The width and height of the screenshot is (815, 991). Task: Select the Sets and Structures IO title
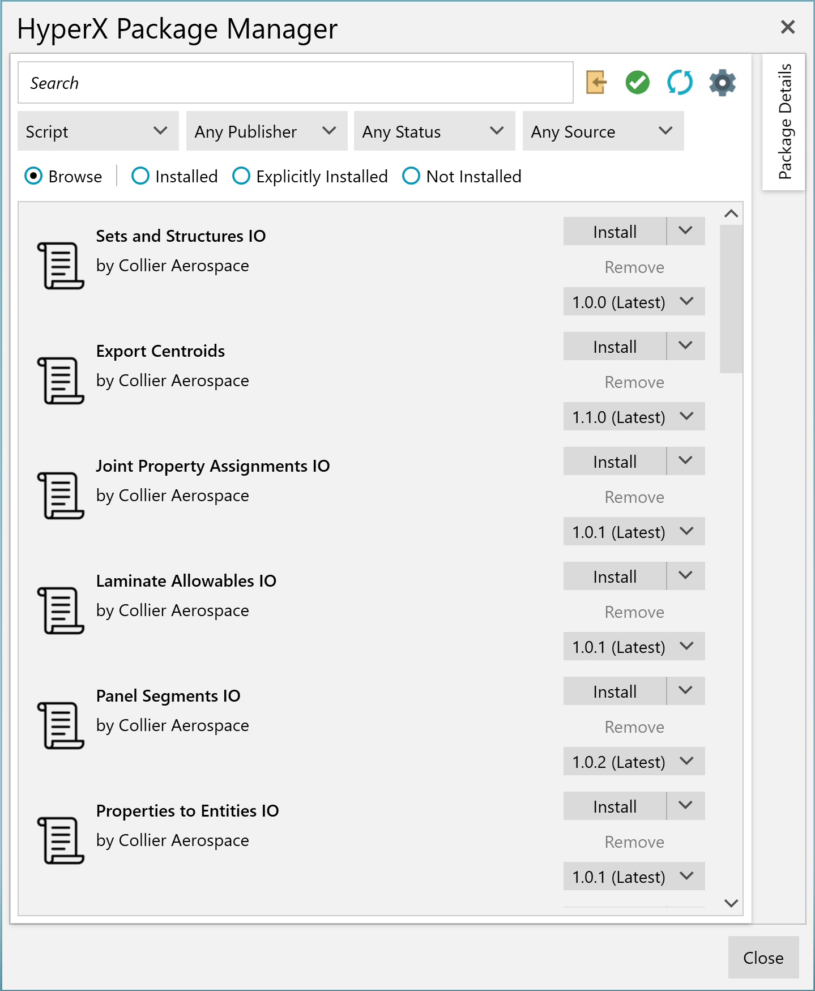pos(181,236)
